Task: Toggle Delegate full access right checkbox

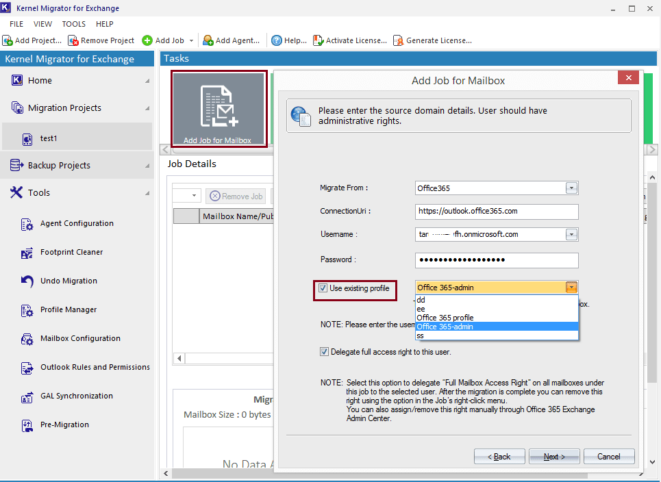Action: [324, 352]
